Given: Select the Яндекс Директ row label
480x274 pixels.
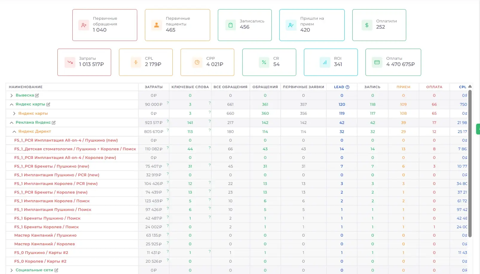Looking at the screenshot, I should tap(35, 131).
